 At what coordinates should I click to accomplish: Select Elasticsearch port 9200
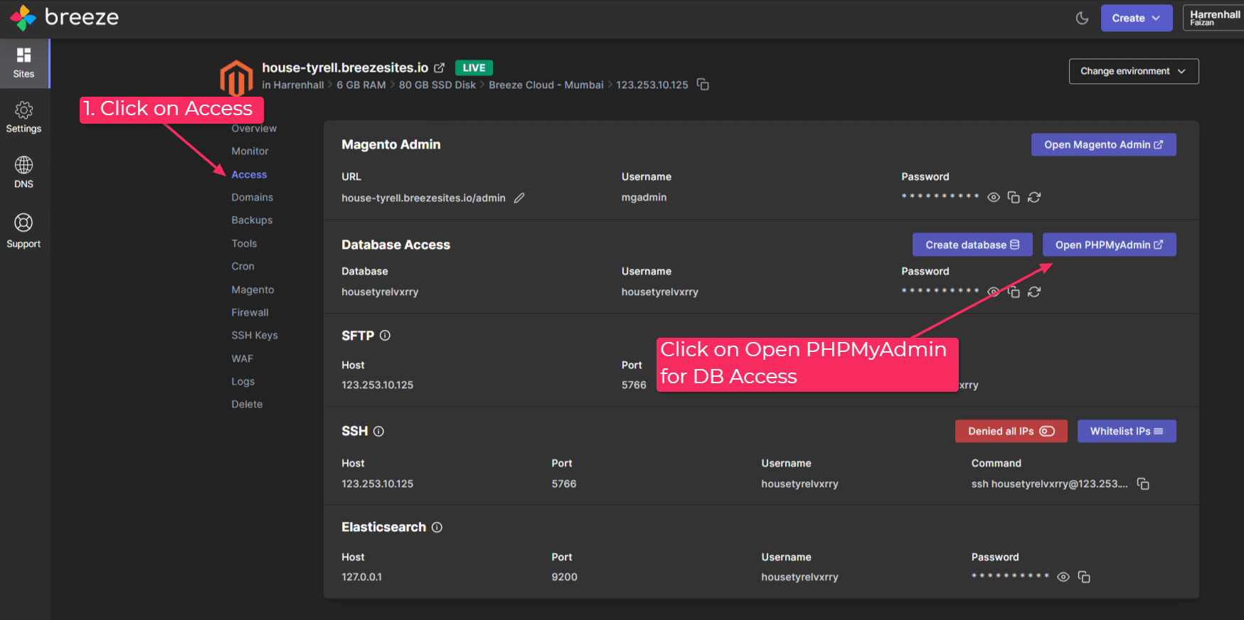tap(564, 577)
